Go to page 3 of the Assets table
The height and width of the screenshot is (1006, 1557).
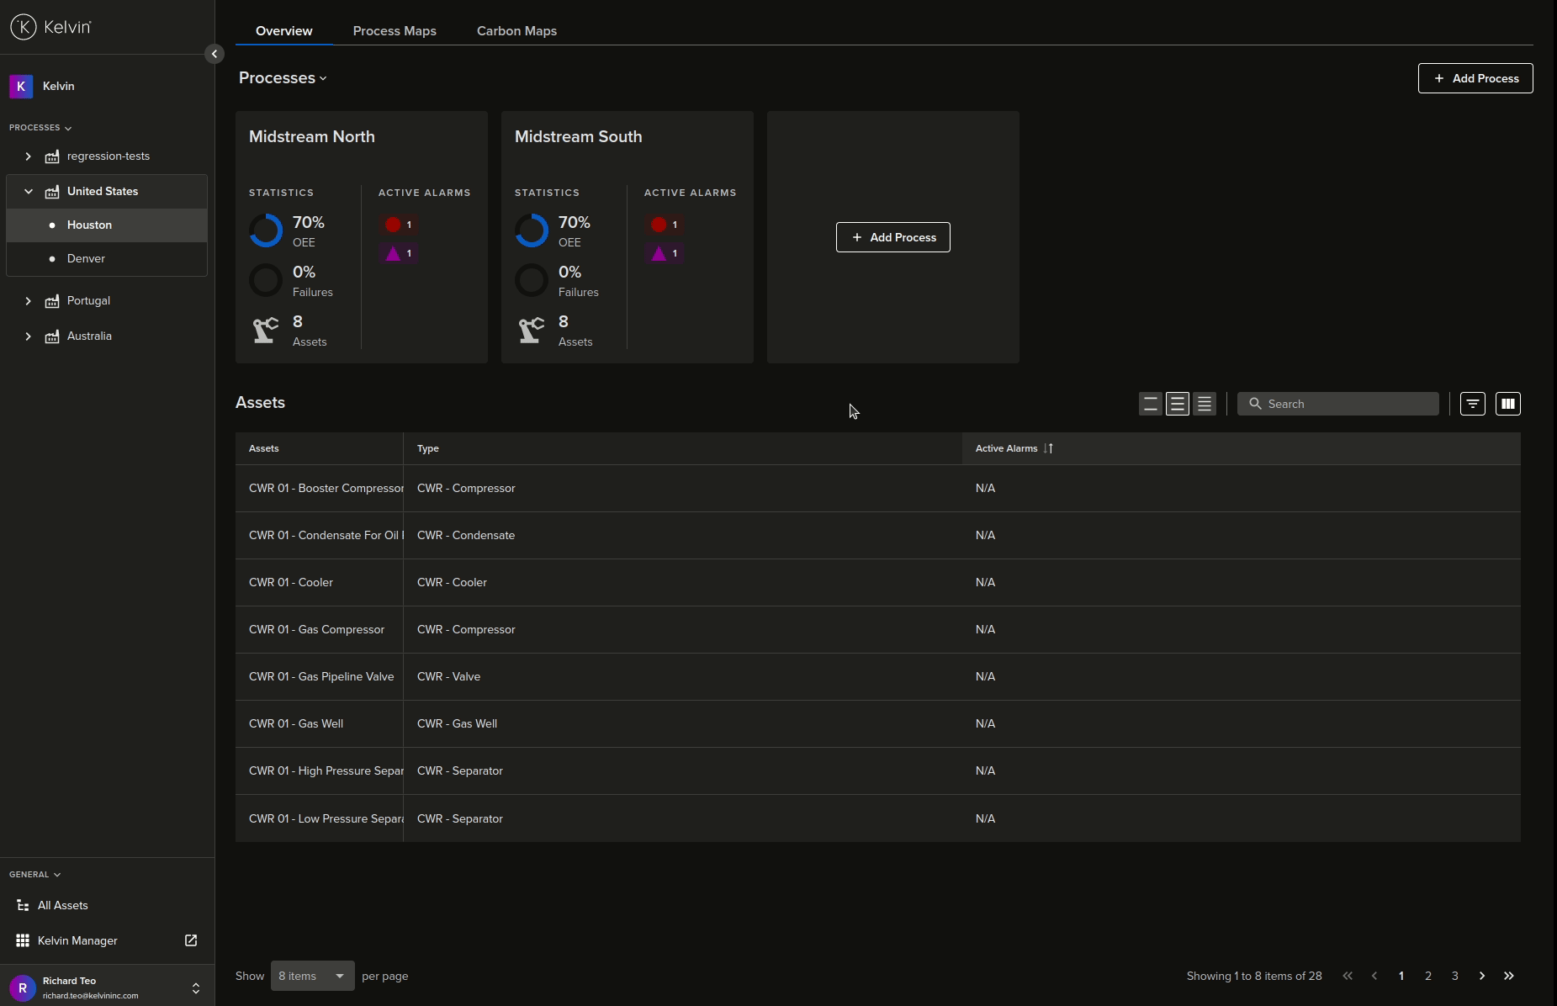pos(1454,976)
